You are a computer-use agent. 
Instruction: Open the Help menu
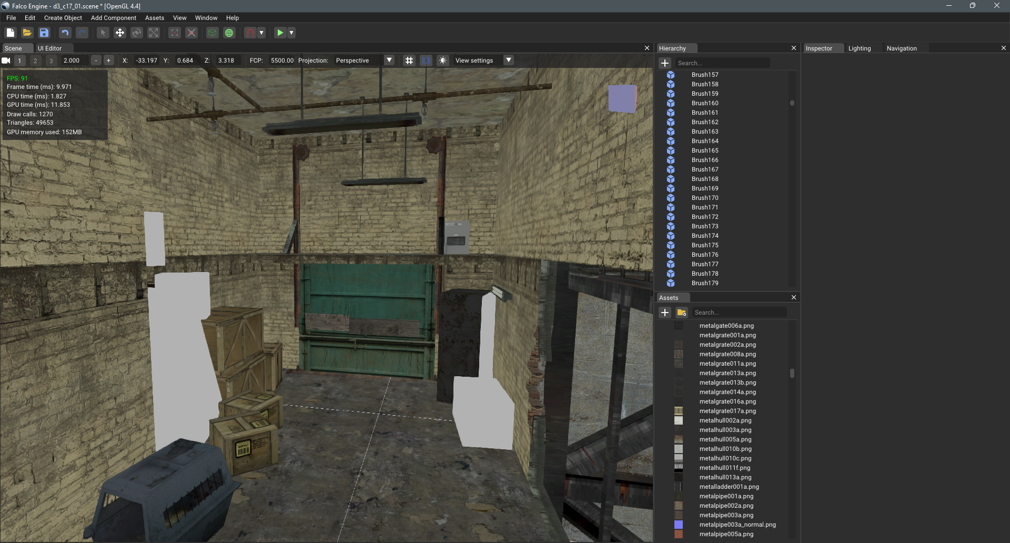point(233,18)
